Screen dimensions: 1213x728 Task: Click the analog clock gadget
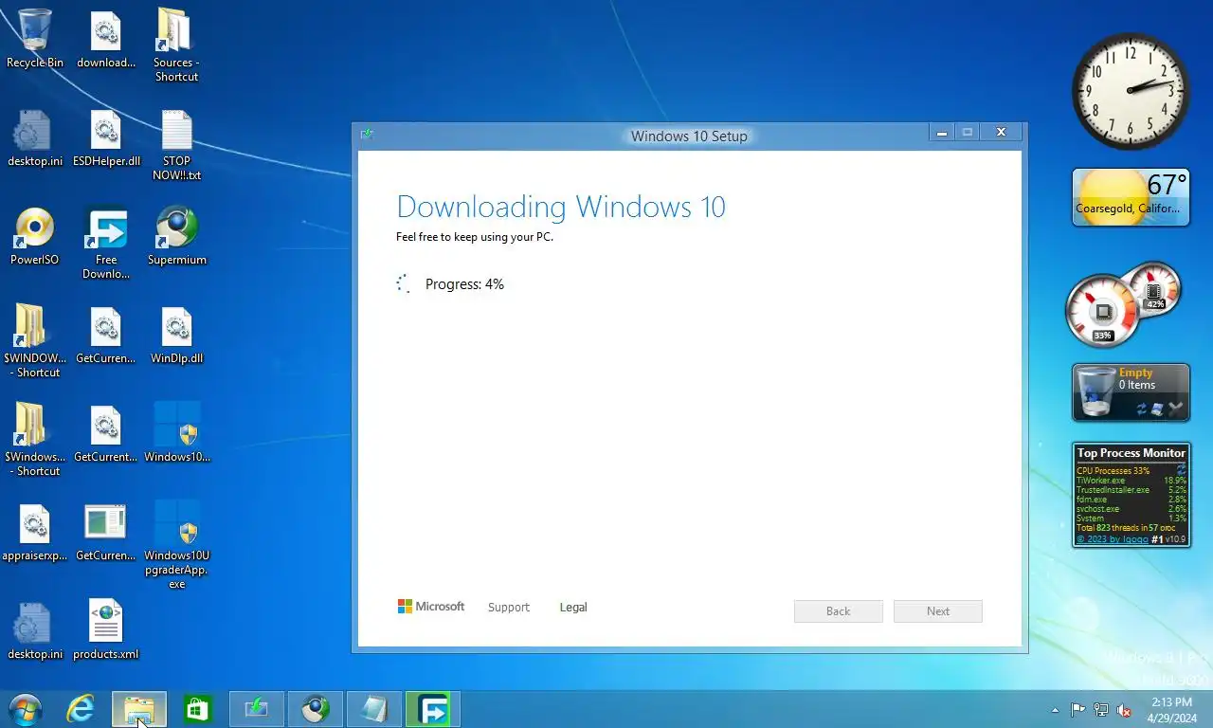(1131, 91)
